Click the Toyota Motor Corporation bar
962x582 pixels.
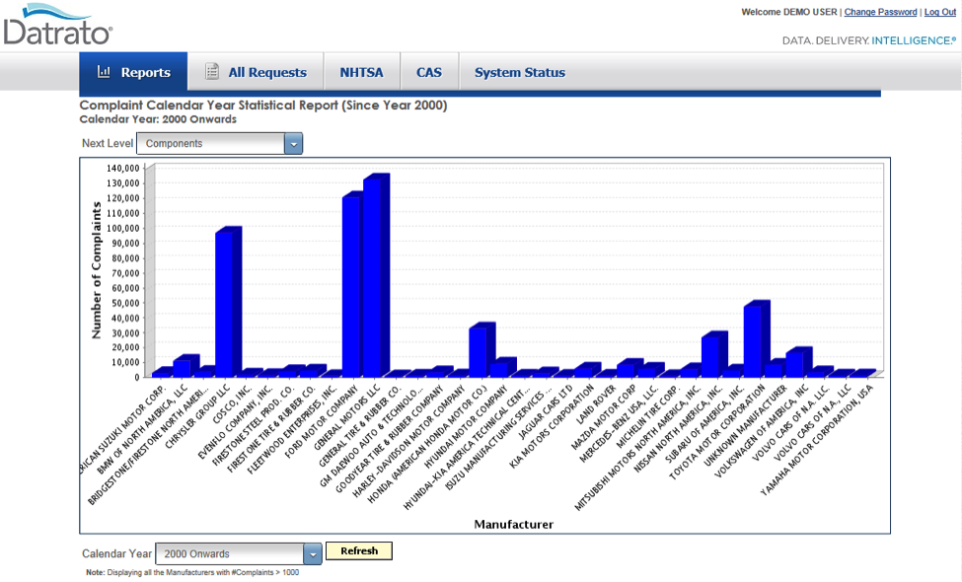756,339
